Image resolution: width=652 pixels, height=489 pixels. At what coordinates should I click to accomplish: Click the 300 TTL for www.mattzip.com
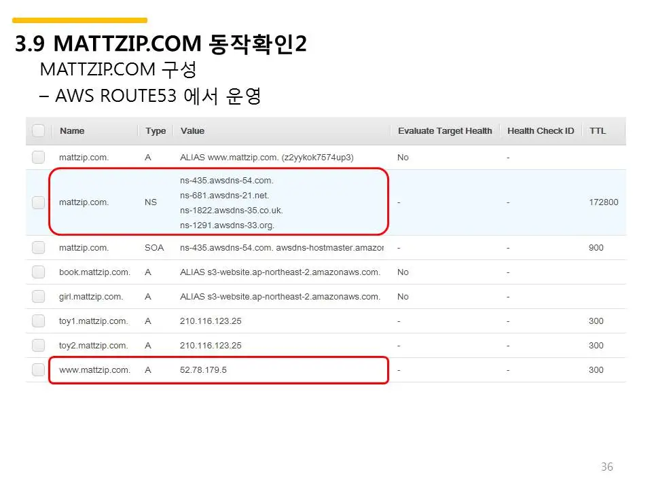click(596, 370)
